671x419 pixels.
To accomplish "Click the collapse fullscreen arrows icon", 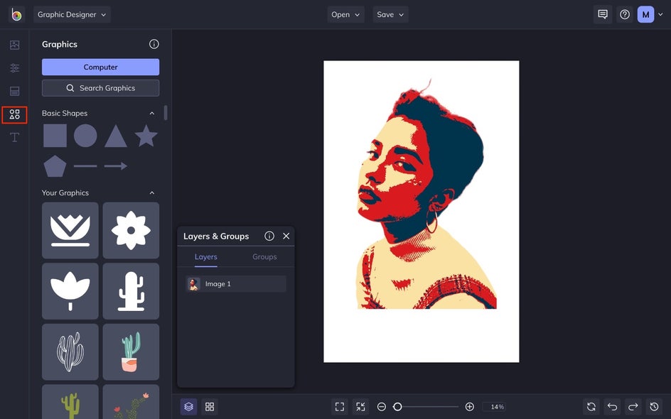I will tap(361, 407).
